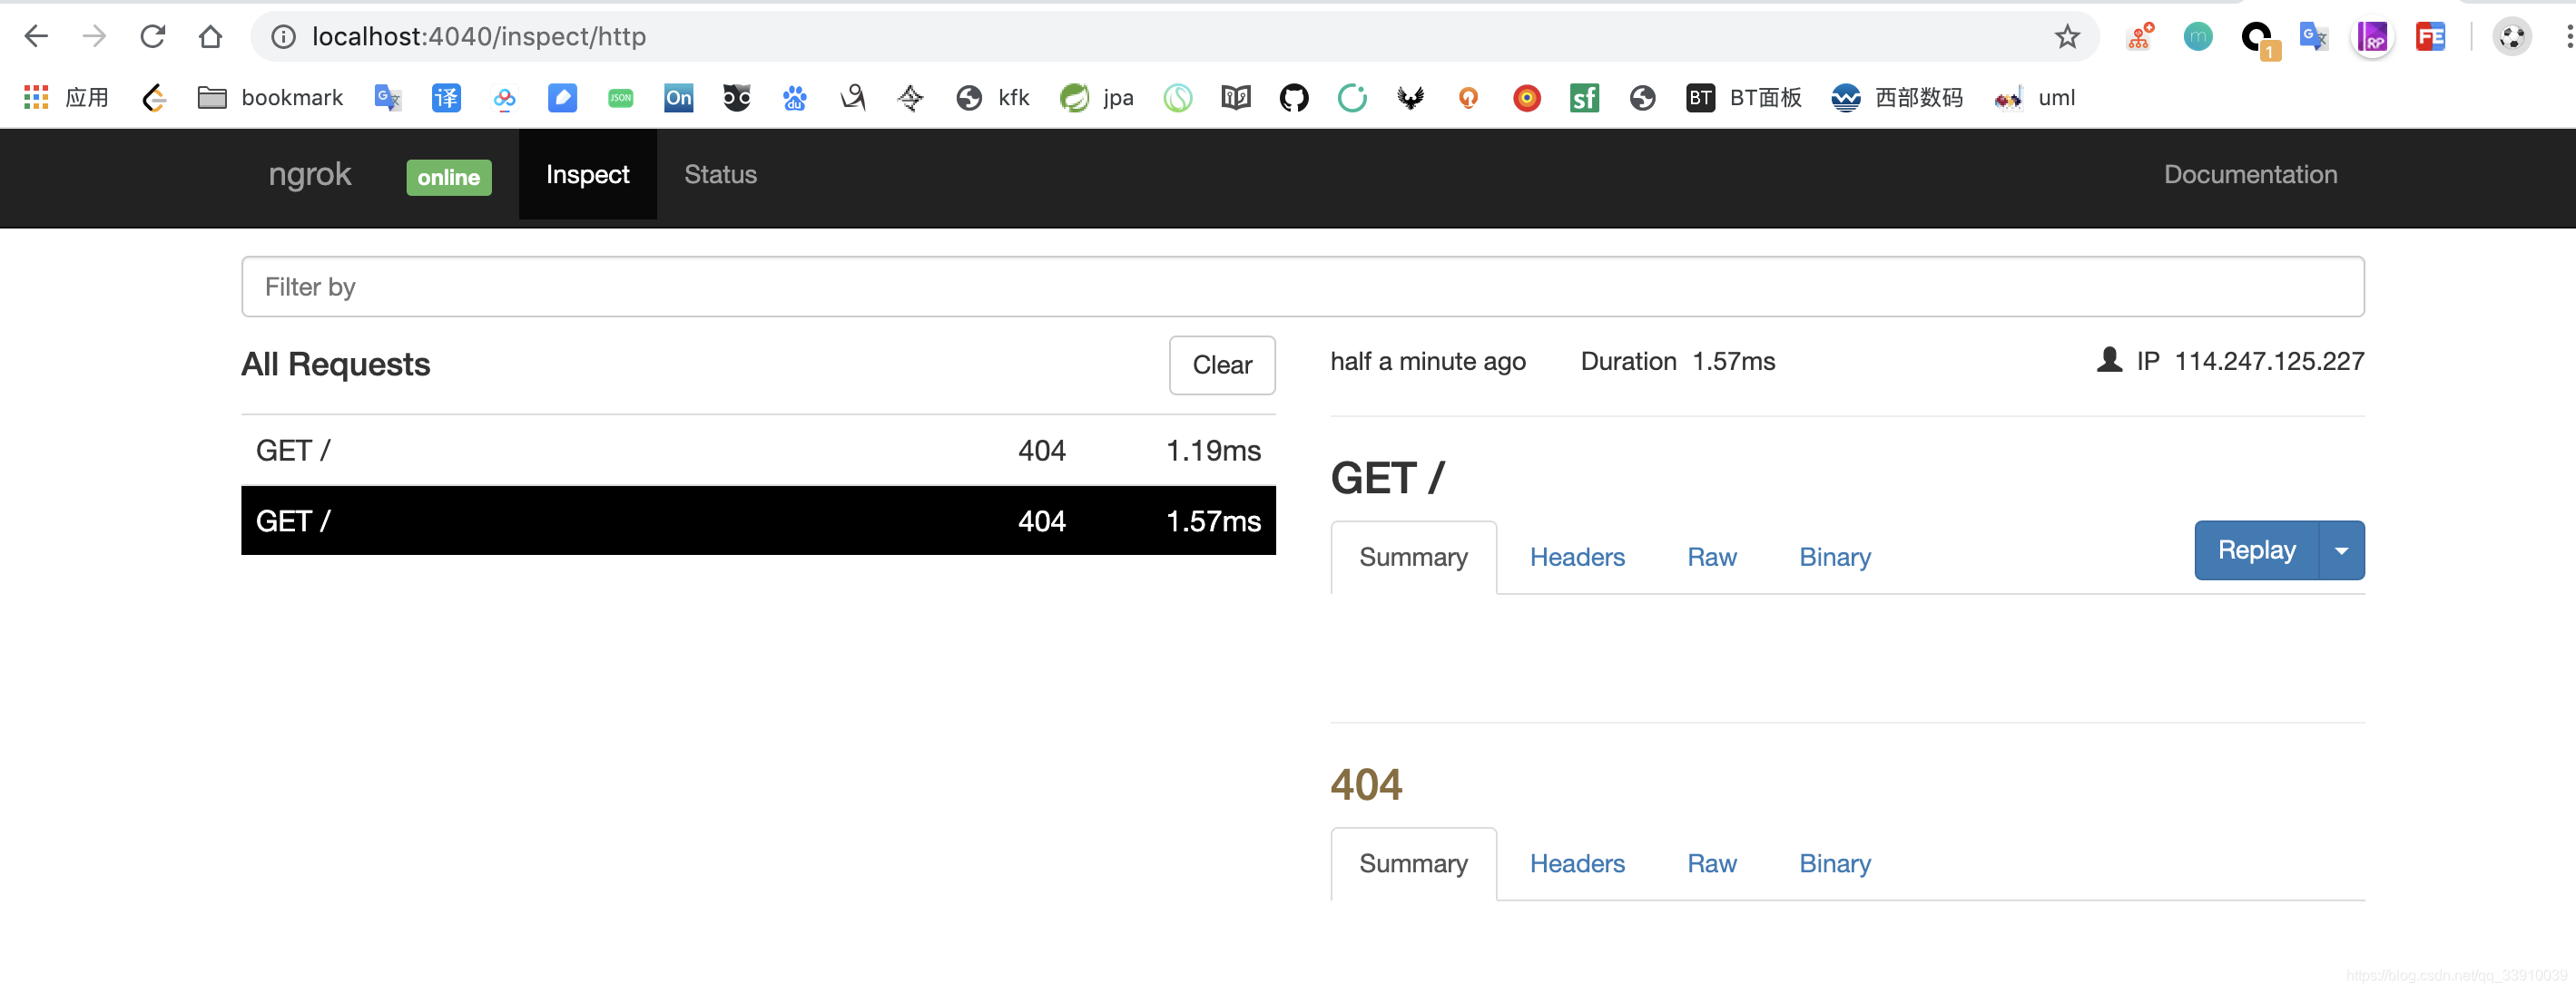Open the request Headers tab

pos(1576,558)
